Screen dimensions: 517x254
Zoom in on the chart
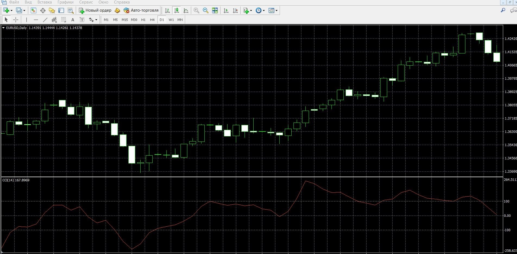click(x=196, y=11)
